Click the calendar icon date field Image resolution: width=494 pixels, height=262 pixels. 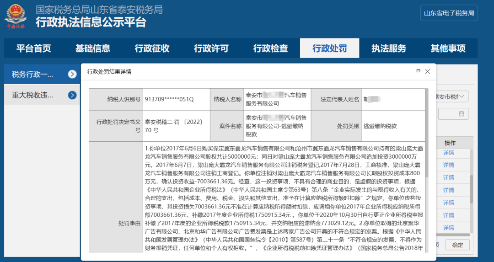(453, 114)
